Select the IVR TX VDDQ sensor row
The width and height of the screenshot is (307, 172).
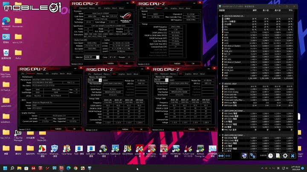click(x=257, y=89)
